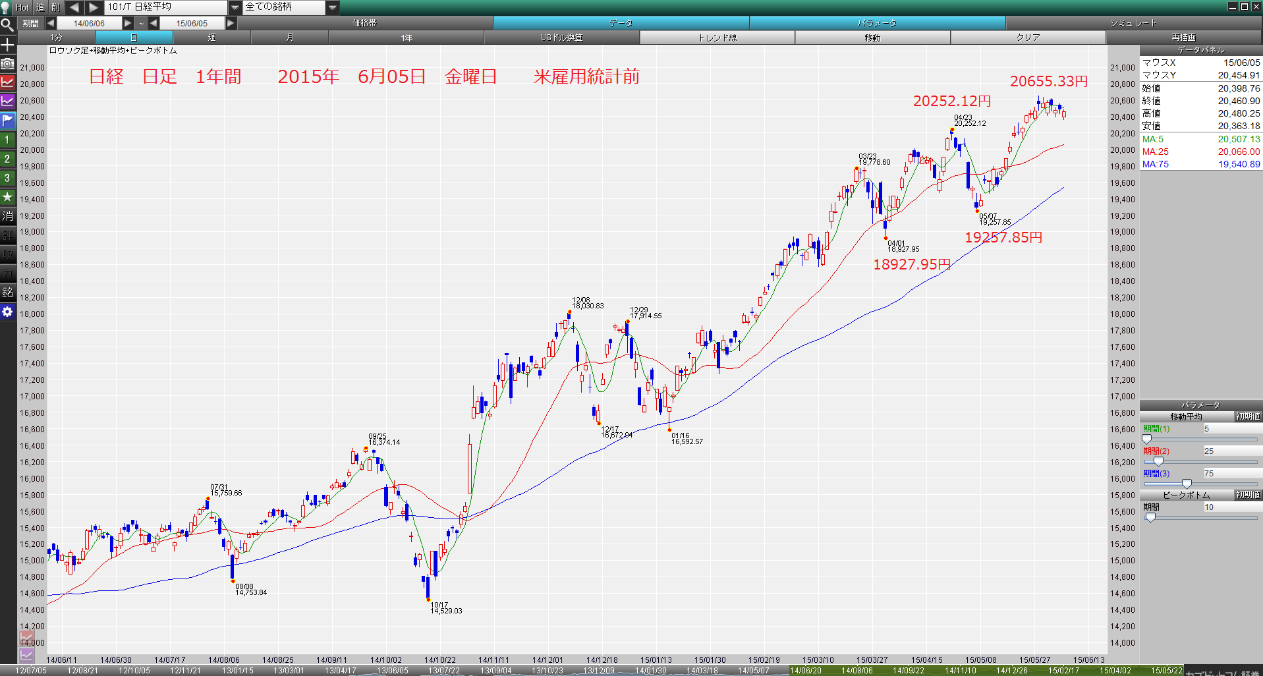Viewport: 1263px width, 676px height.
Task: Step the start date 14/06/06 forward
Action: click(128, 23)
